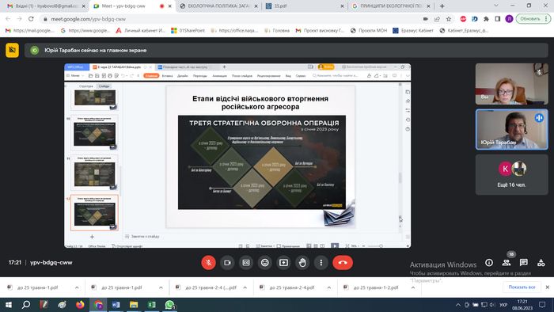Click the Ещё 16 чел. participants tile

tap(511, 174)
